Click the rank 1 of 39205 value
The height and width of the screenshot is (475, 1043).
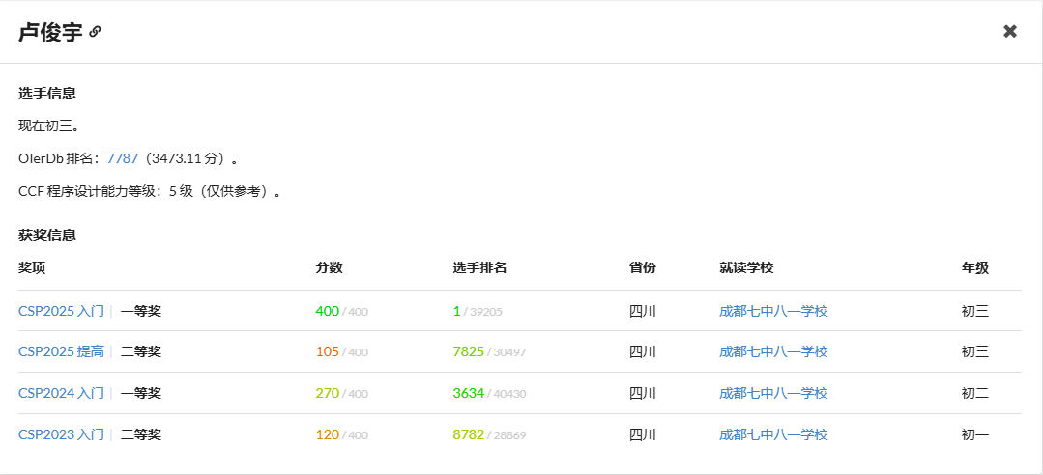pos(456,311)
